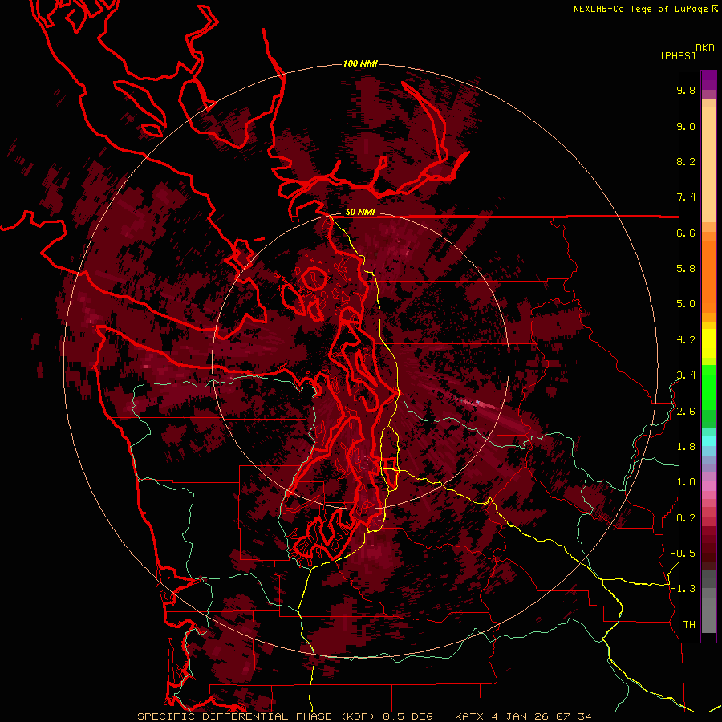Click the pink segment of color bar
This screenshot has height=722, width=722.
(x=708, y=486)
